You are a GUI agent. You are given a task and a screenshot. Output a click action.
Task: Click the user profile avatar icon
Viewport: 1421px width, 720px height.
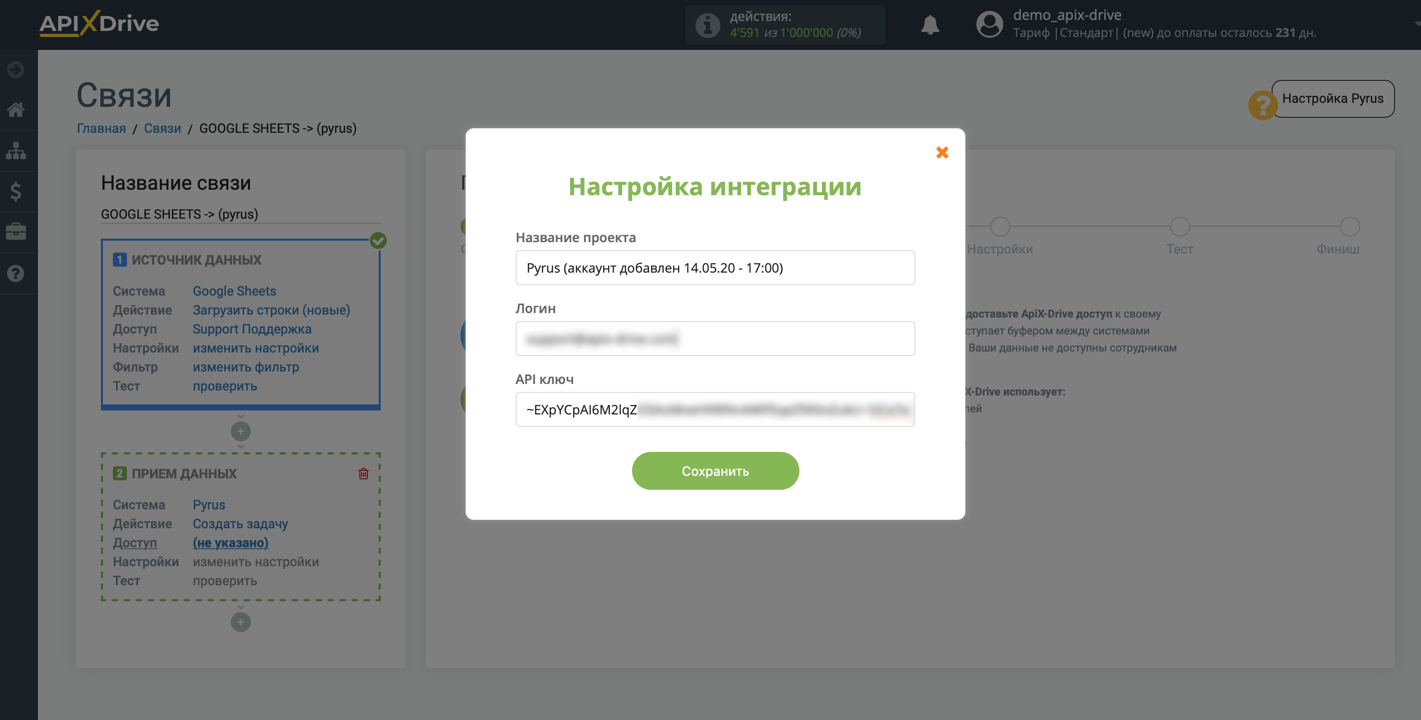[989, 25]
